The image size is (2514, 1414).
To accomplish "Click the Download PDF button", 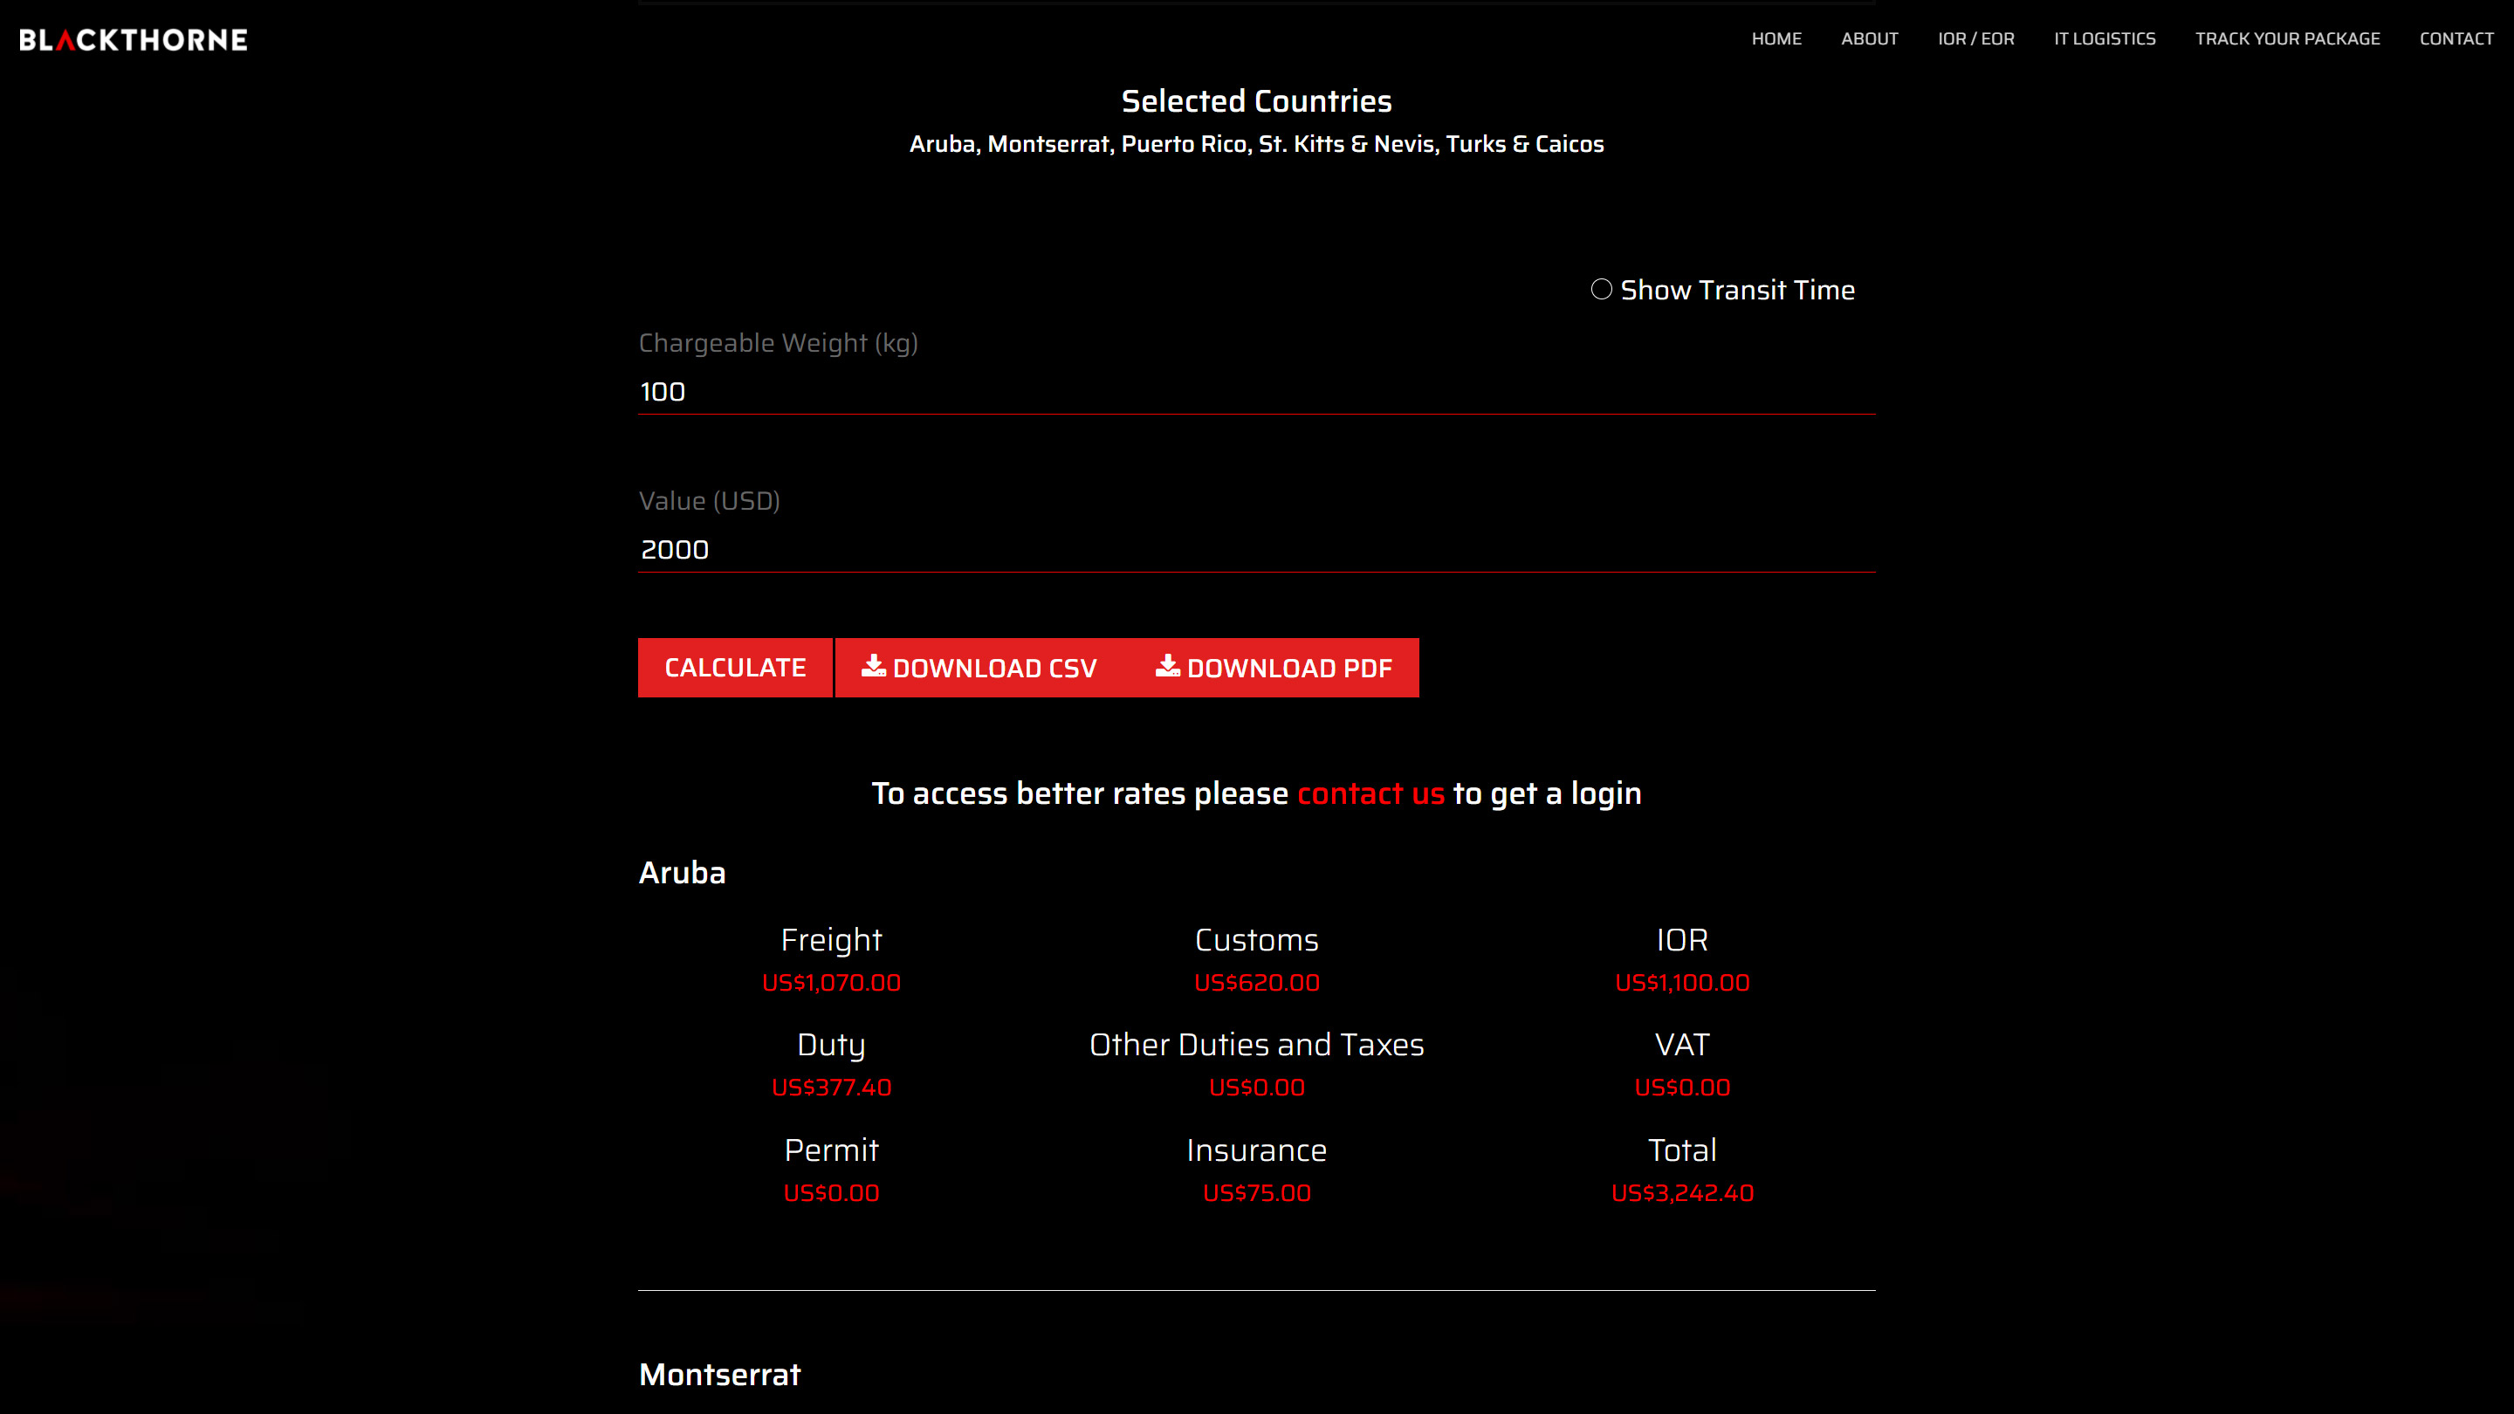I will (x=1274, y=669).
